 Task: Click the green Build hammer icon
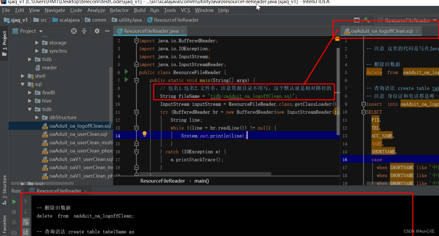[x=366, y=20]
